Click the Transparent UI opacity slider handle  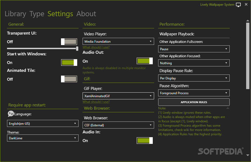[x=77, y=49]
